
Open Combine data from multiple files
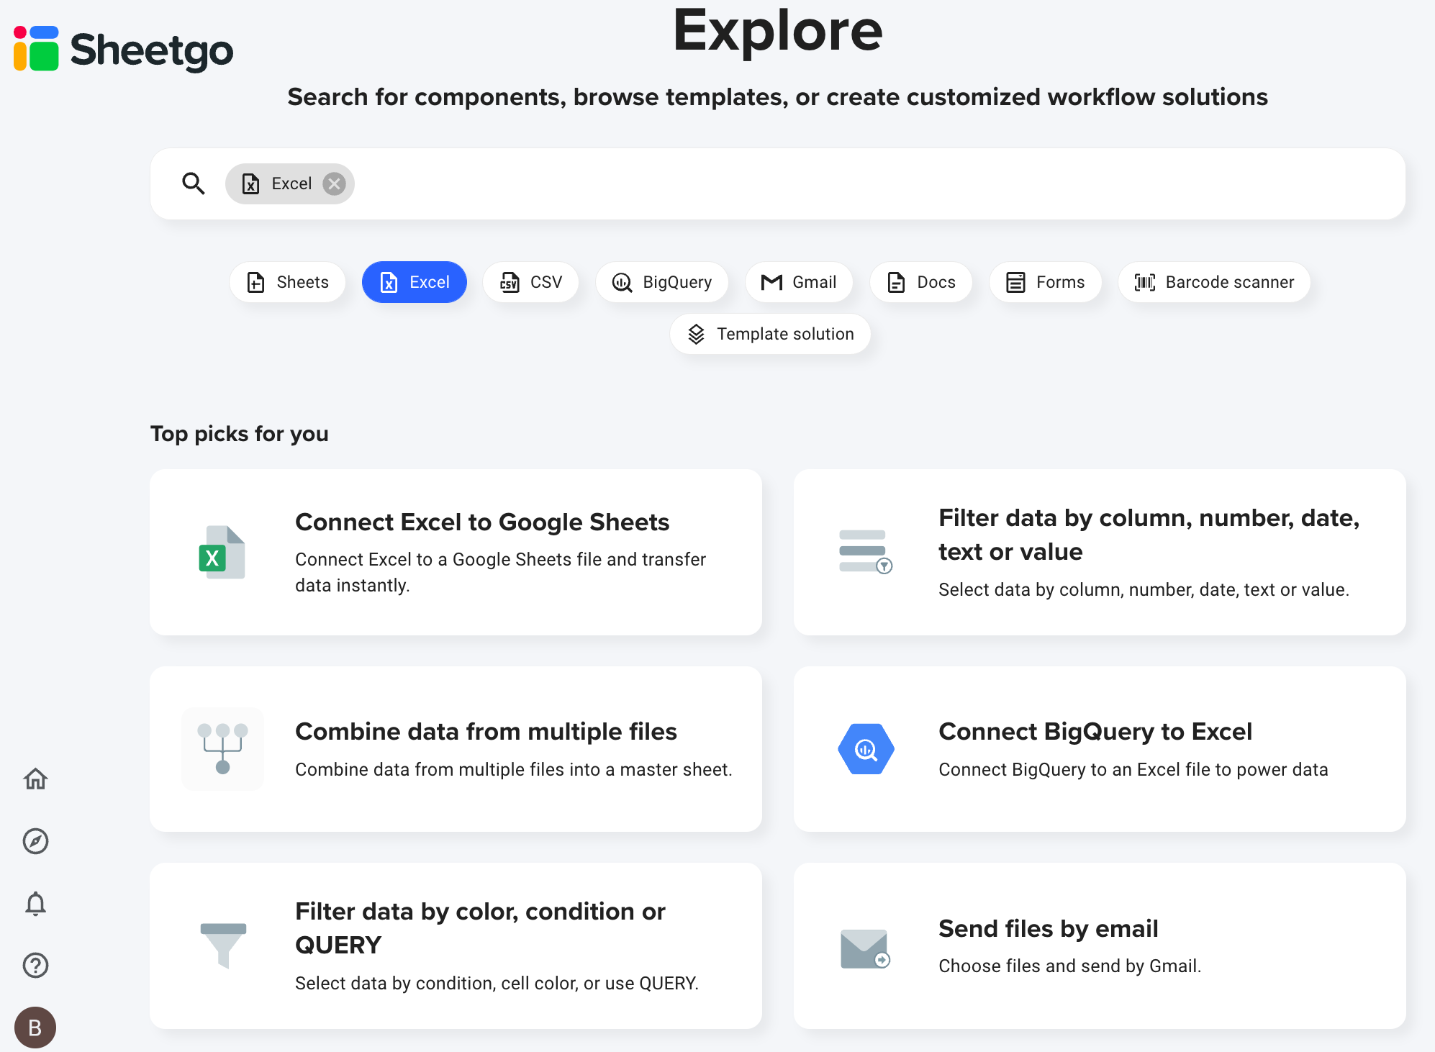pos(456,749)
